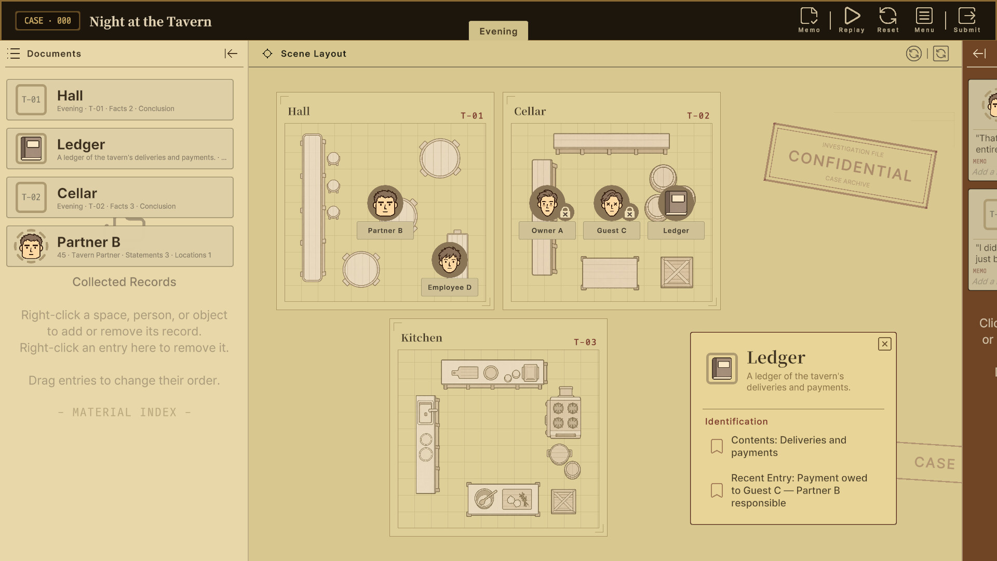
Task: Click the Ledger book icon in popup
Action: [722, 369]
